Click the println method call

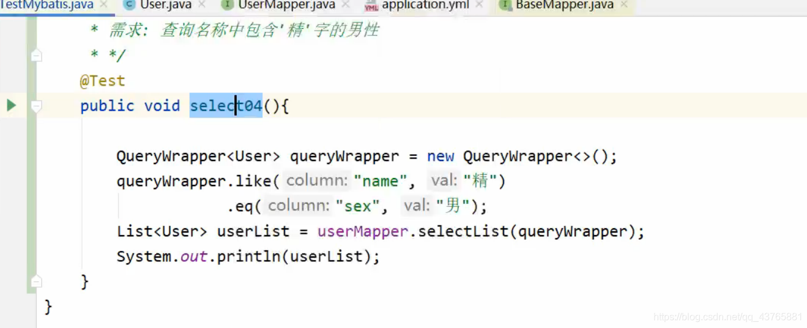pyautogui.click(x=248, y=256)
